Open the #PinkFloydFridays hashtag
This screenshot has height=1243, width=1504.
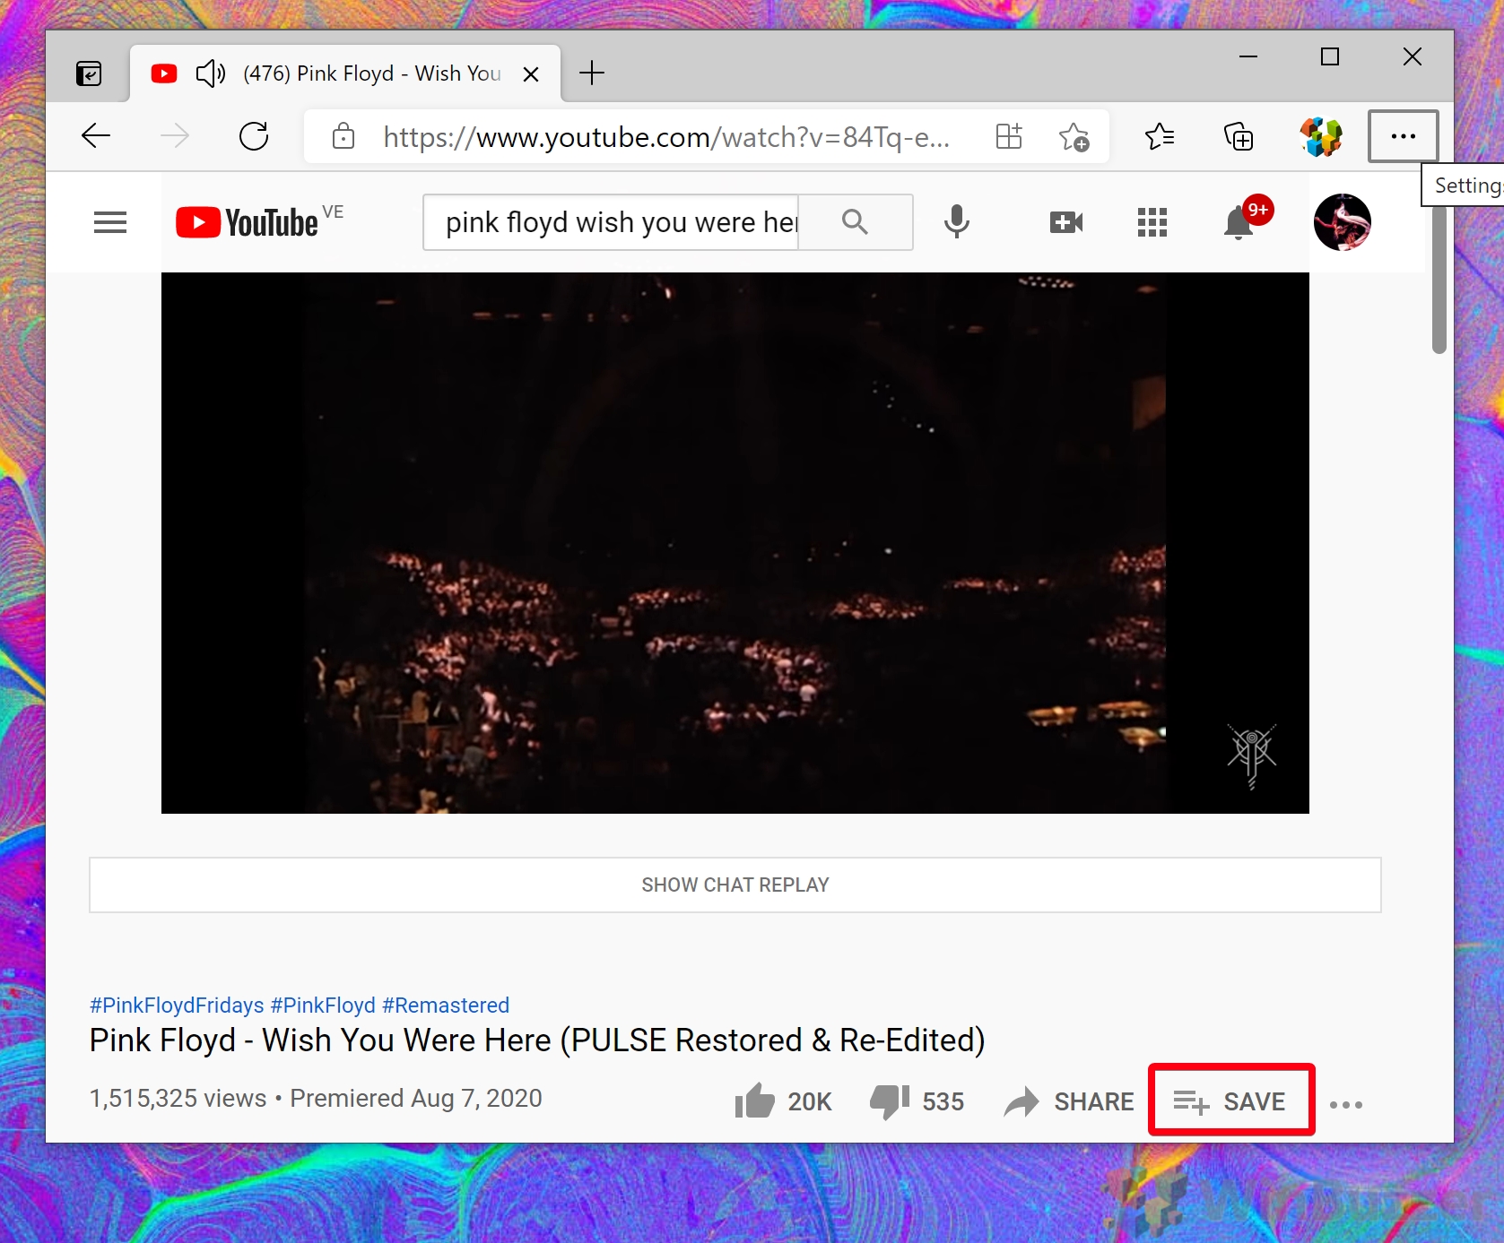click(x=177, y=1006)
